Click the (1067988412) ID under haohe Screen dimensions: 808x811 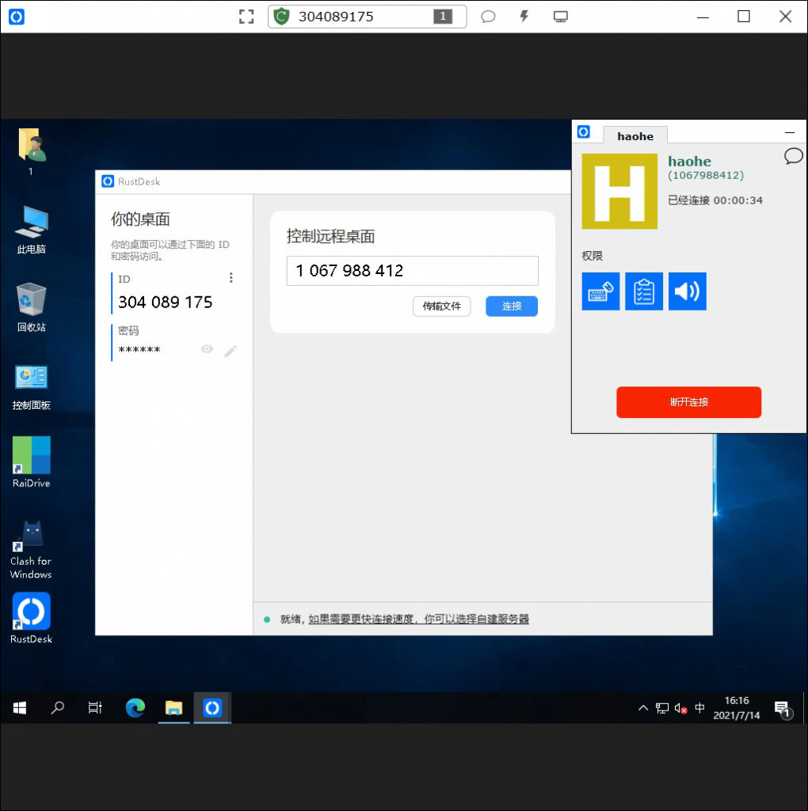pyautogui.click(x=706, y=175)
